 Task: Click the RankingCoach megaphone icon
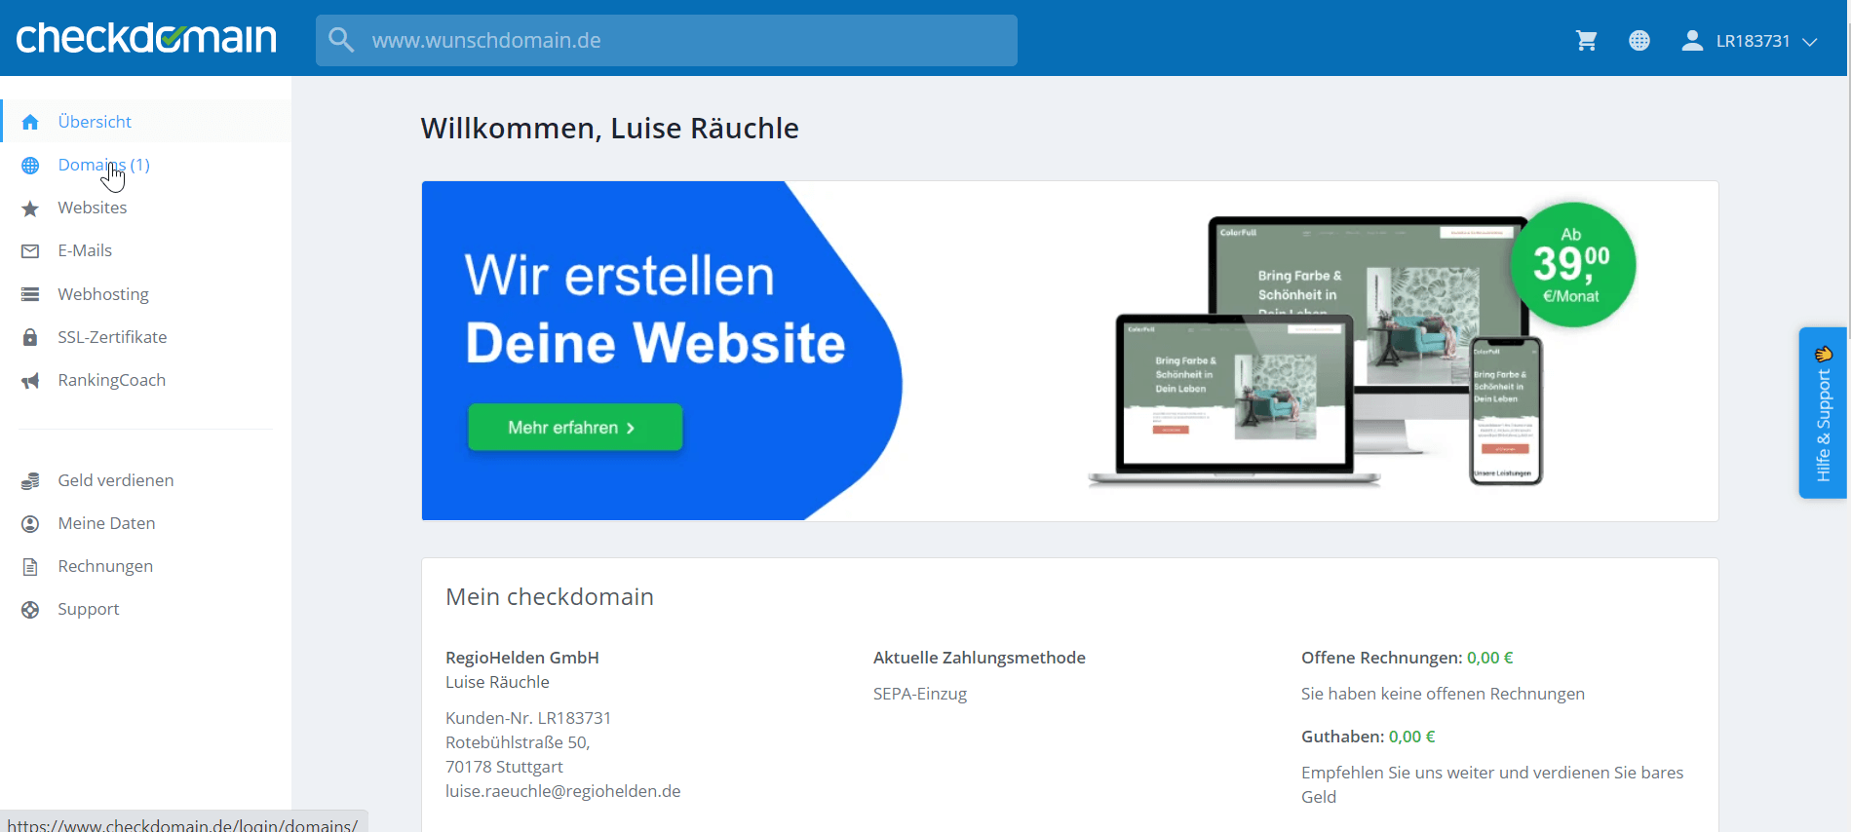[x=30, y=381]
